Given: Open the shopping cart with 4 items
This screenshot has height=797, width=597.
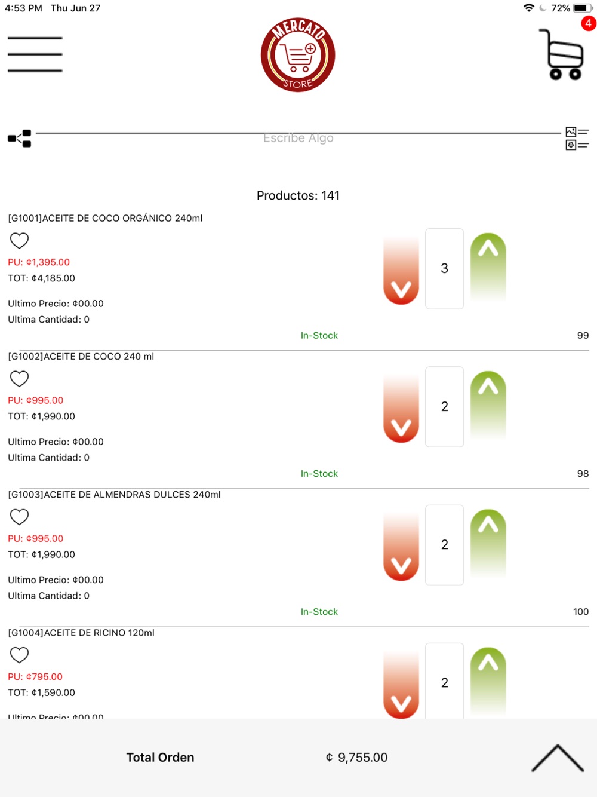Looking at the screenshot, I should tap(562, 54).
